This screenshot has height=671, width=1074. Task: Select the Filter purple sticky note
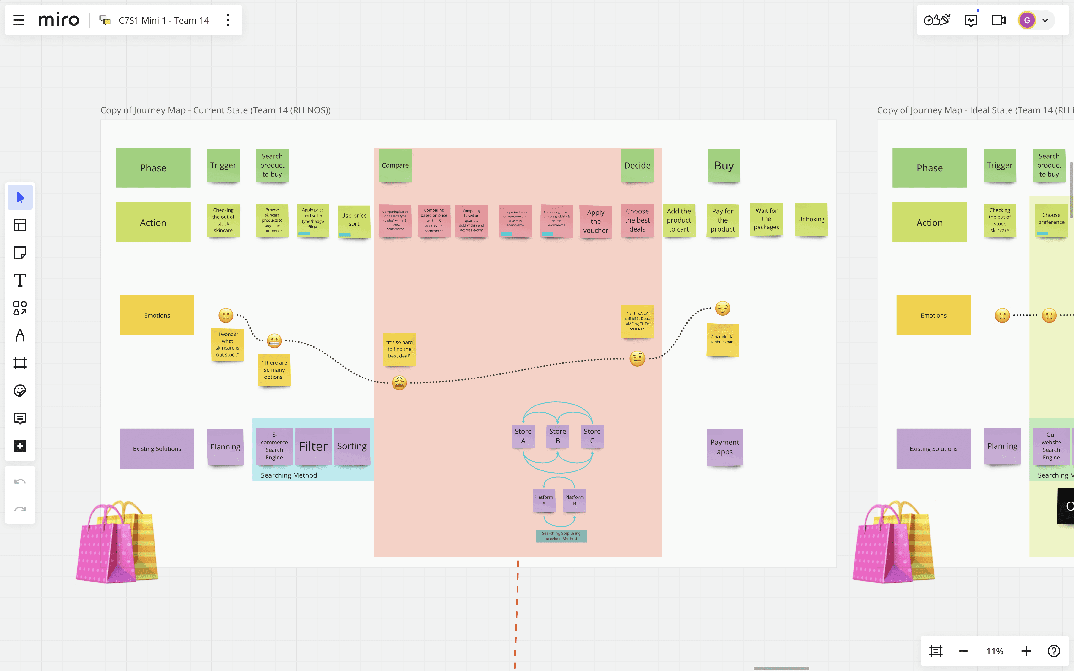313,446
